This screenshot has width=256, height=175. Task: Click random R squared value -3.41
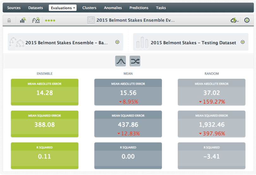211,156
